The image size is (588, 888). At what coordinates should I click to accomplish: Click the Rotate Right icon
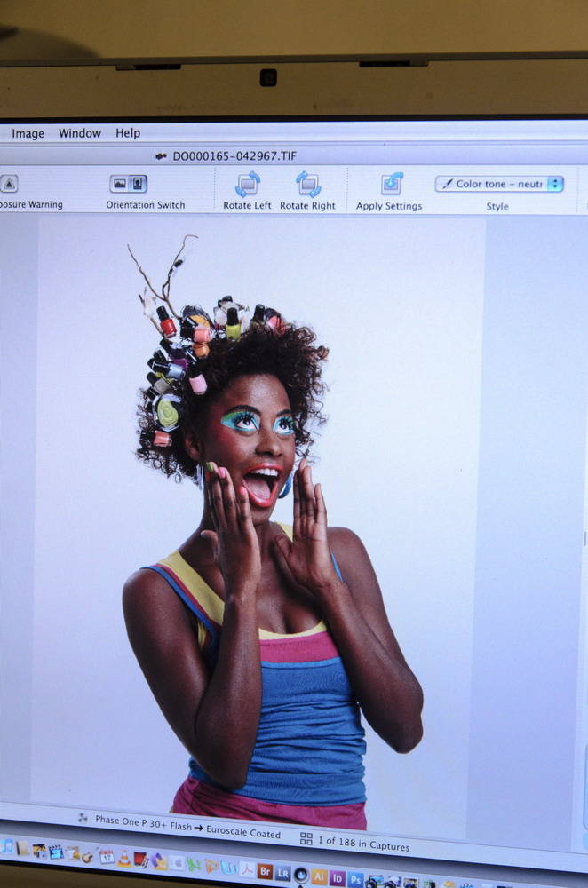[x=307, y=184]
